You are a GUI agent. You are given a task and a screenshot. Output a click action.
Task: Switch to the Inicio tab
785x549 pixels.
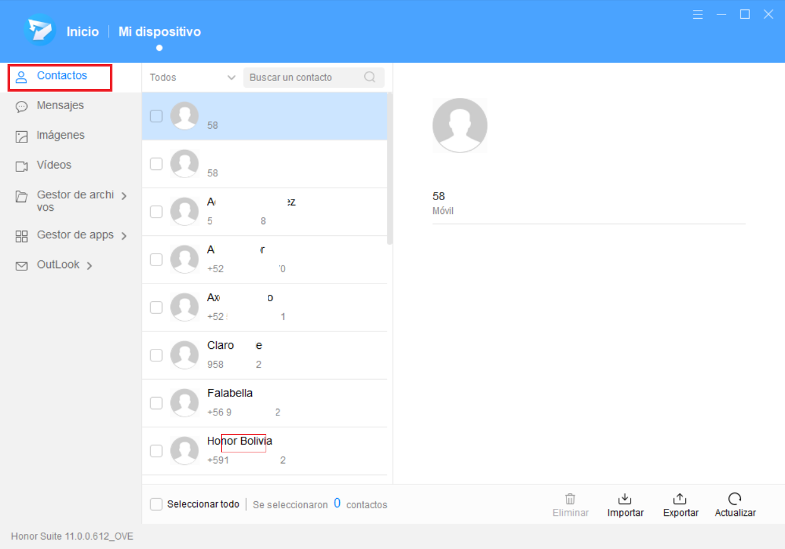82,31
